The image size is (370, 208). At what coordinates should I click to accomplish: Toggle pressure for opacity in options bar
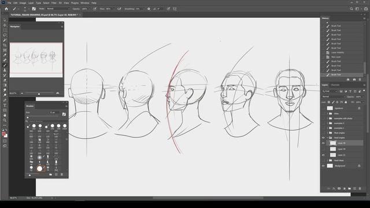95,9
